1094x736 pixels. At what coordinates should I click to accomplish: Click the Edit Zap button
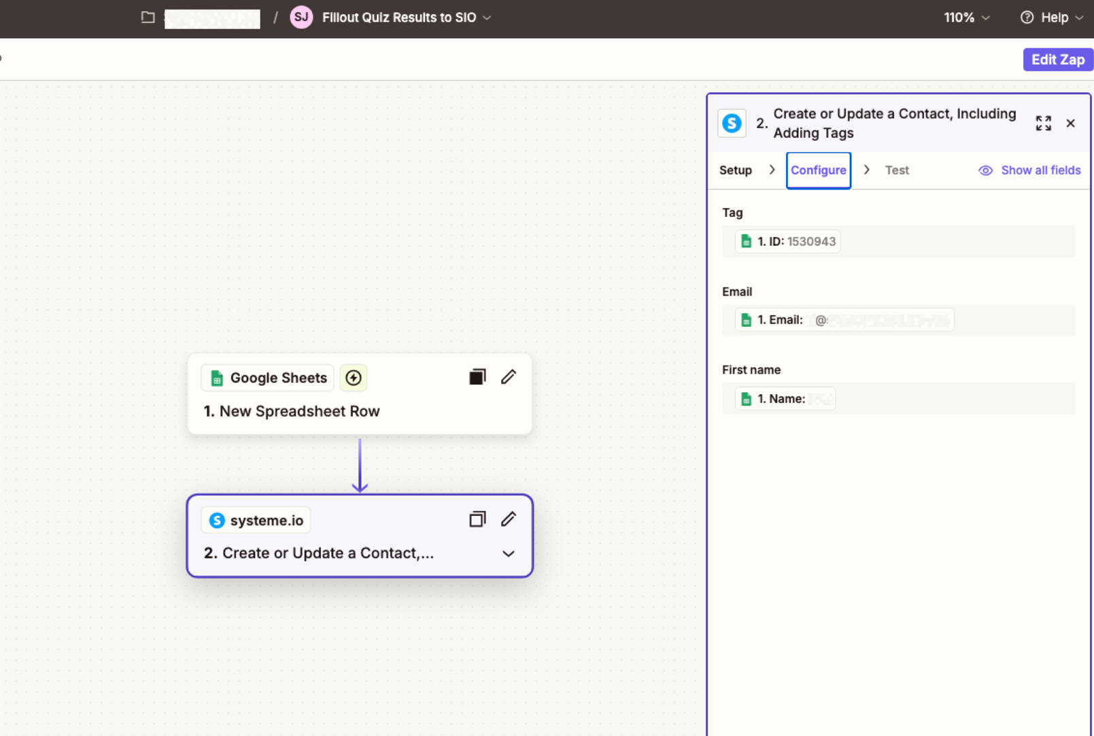[x=1058, y=60]
